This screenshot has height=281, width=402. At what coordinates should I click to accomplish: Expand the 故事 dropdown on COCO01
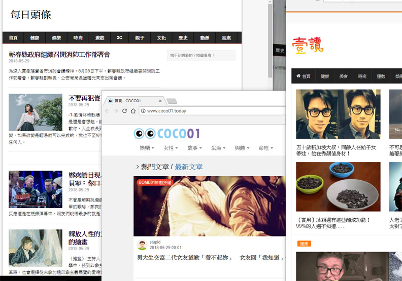pos(194,148)
